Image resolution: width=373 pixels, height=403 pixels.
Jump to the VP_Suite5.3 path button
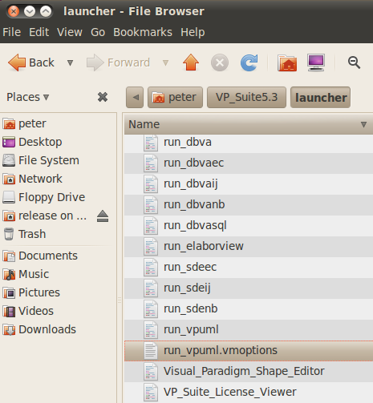(x=246, y=97)
